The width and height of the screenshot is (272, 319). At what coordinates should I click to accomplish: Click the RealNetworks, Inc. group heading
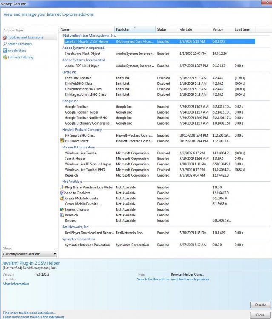(x=75, y=227)
